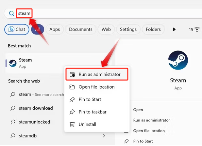Open the Settings filter tab
202x146 pixels.
pyautogui.click(x=128, y=30)
